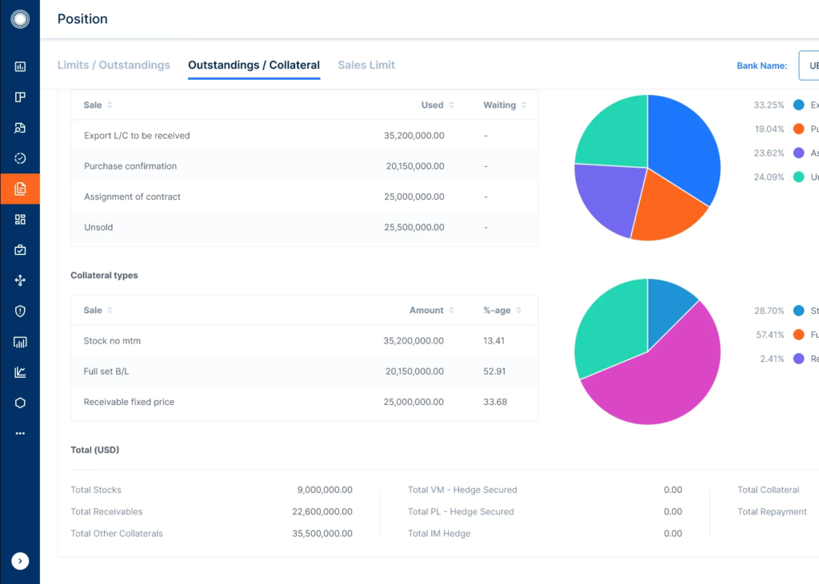This screenshot has width=819, height=584.
Task: Open the more options ellipsis in sidebar
Action: pos(20,433)
